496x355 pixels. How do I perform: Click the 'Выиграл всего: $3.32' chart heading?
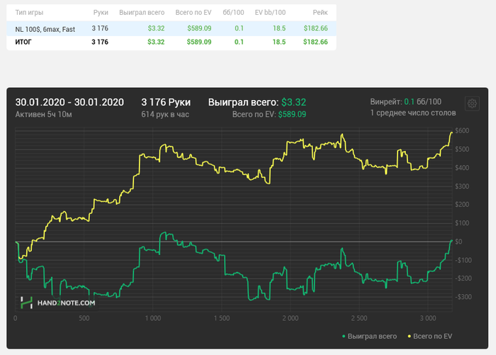[x=257, y=102]
